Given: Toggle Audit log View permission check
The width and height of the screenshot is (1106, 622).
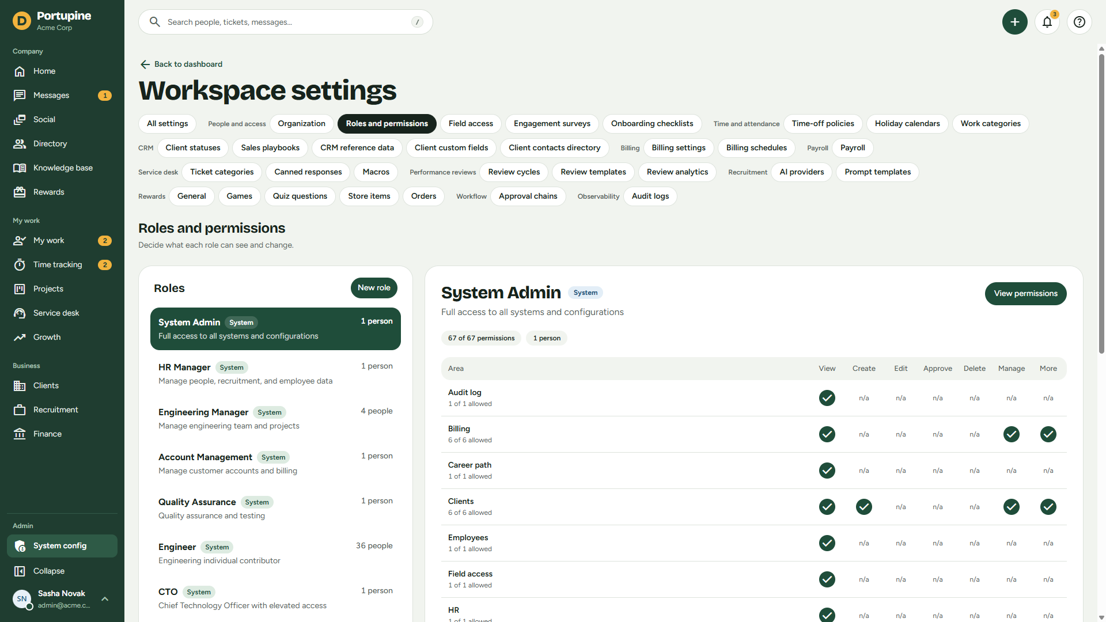Looking at the screenshot, I should coord(827,398).
